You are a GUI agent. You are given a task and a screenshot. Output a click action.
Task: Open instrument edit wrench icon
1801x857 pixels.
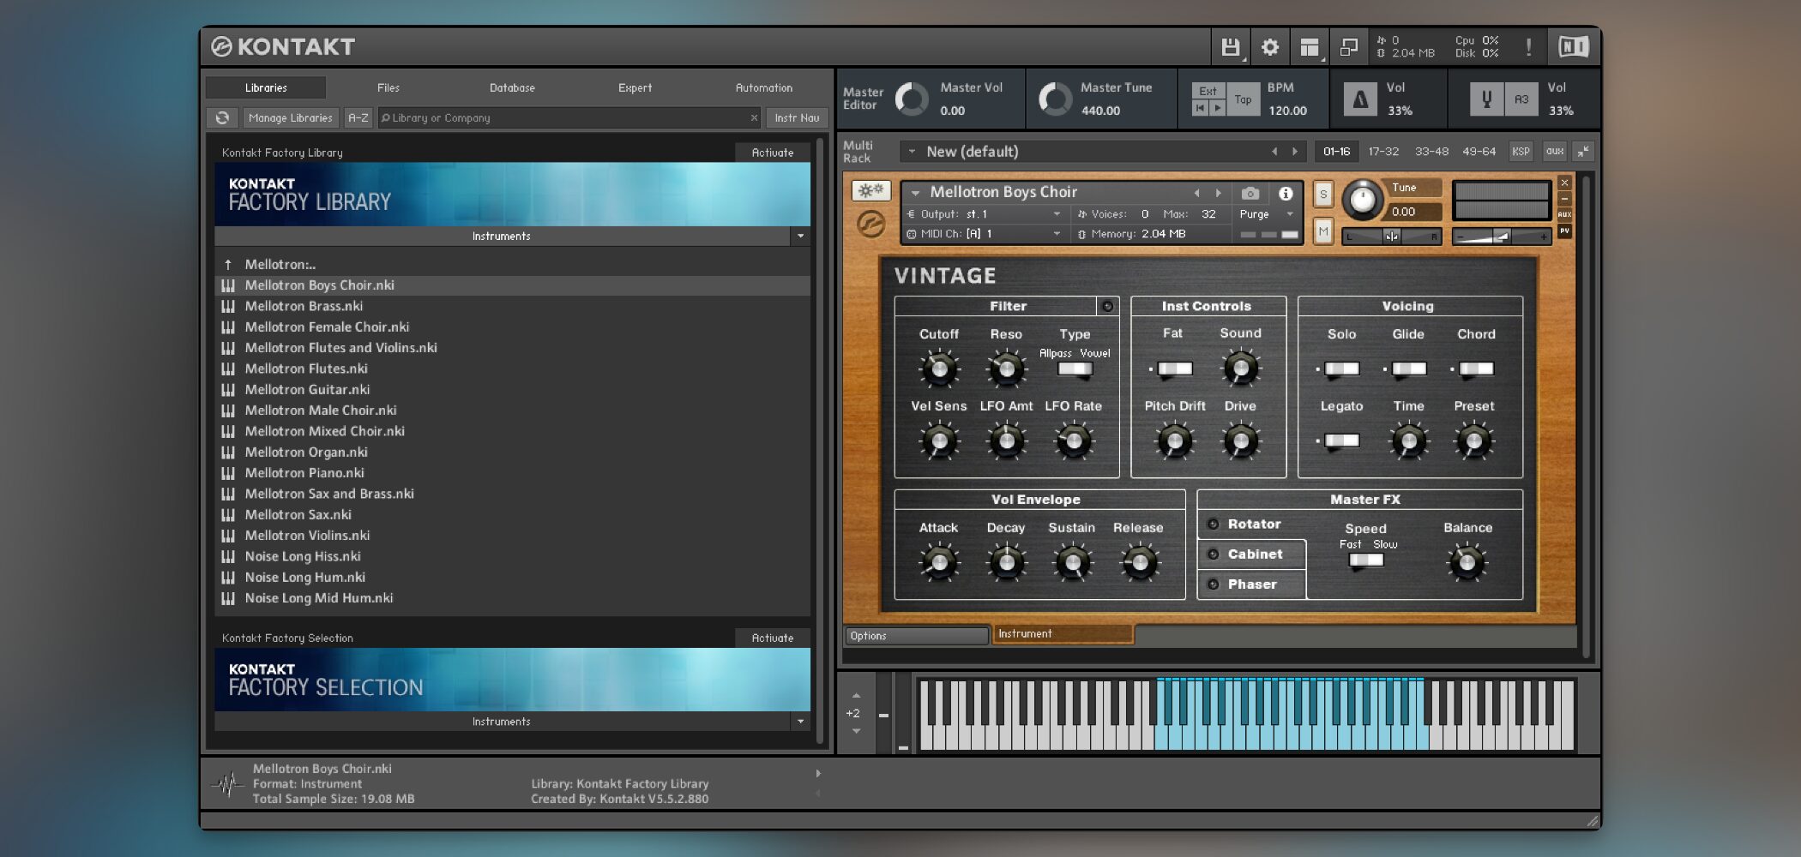(870, 191)
